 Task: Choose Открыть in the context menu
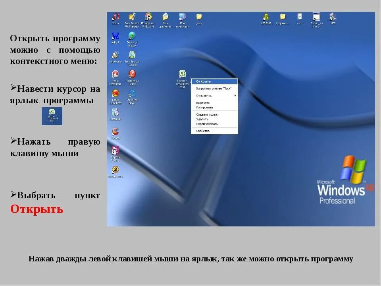(215, 81)
